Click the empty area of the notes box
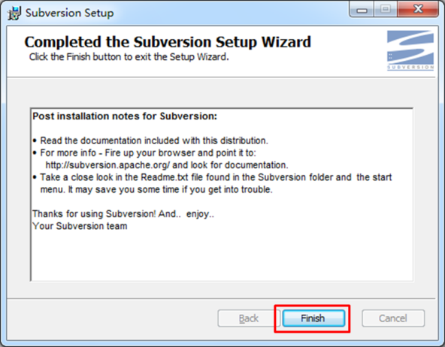Screen dimensions: 445x347 coord(221,255)
